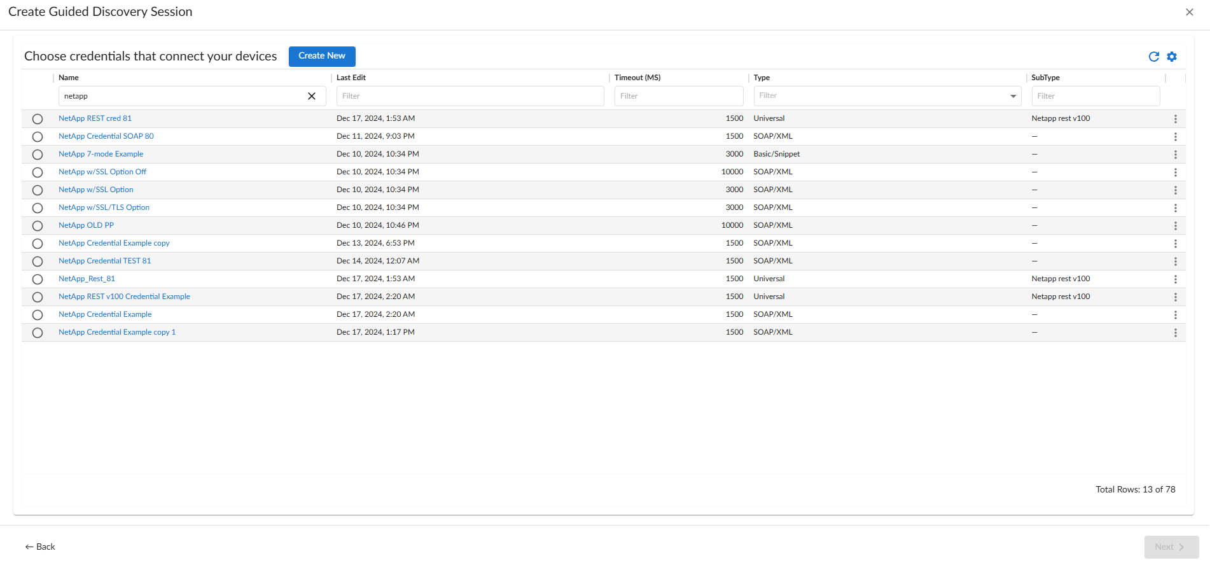1210x565 pixels.
Task: Select the NetApp Credential Example copy 1 radio button
Action: coord(38,333)
